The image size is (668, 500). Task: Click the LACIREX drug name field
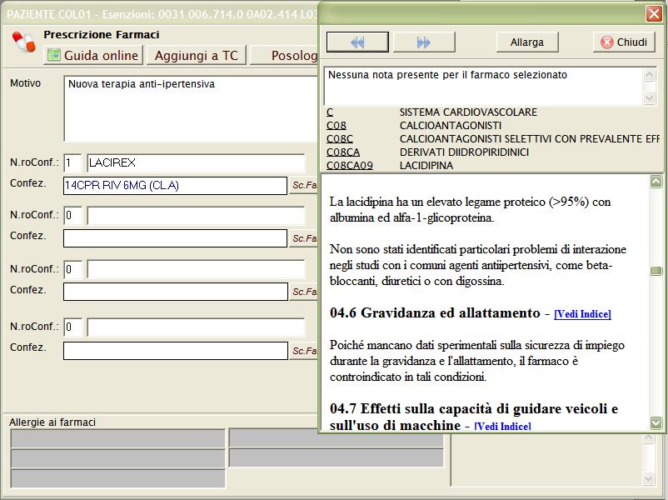195,163
